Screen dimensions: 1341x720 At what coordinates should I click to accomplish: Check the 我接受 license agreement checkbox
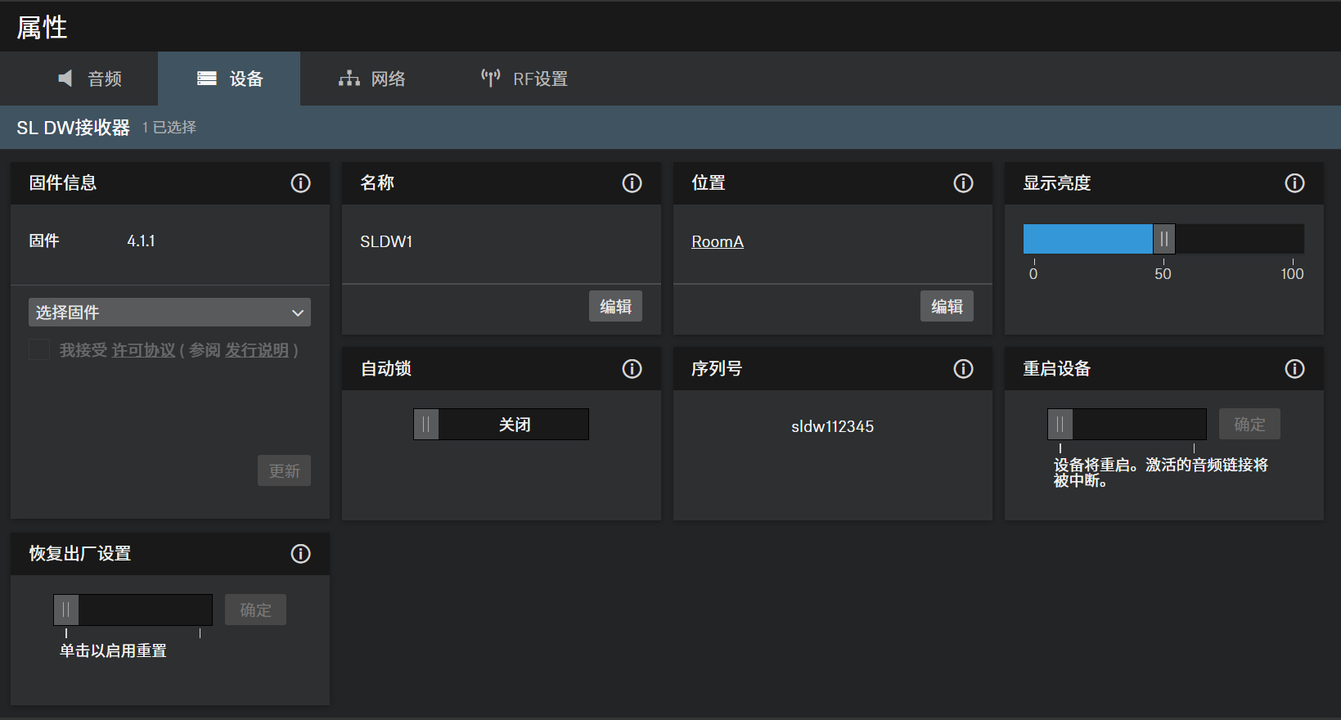pyautogui.click(x=39, y=350)
